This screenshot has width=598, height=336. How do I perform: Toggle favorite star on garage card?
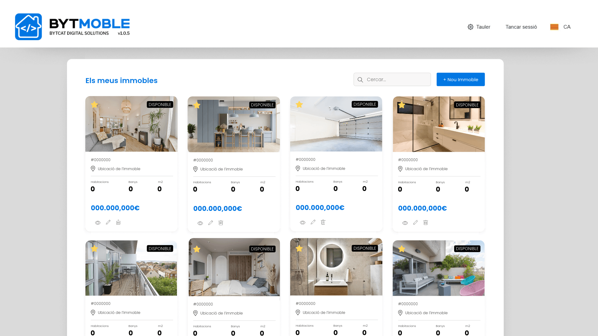tap(299, 104)
